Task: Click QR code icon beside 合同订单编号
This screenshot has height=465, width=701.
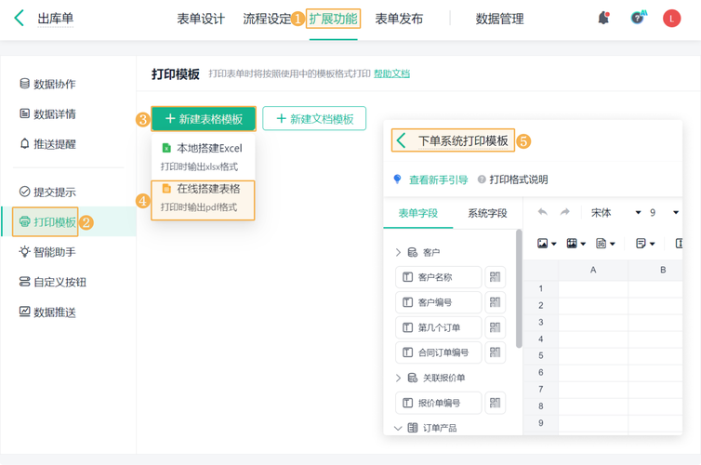Action: pos(495,352)
